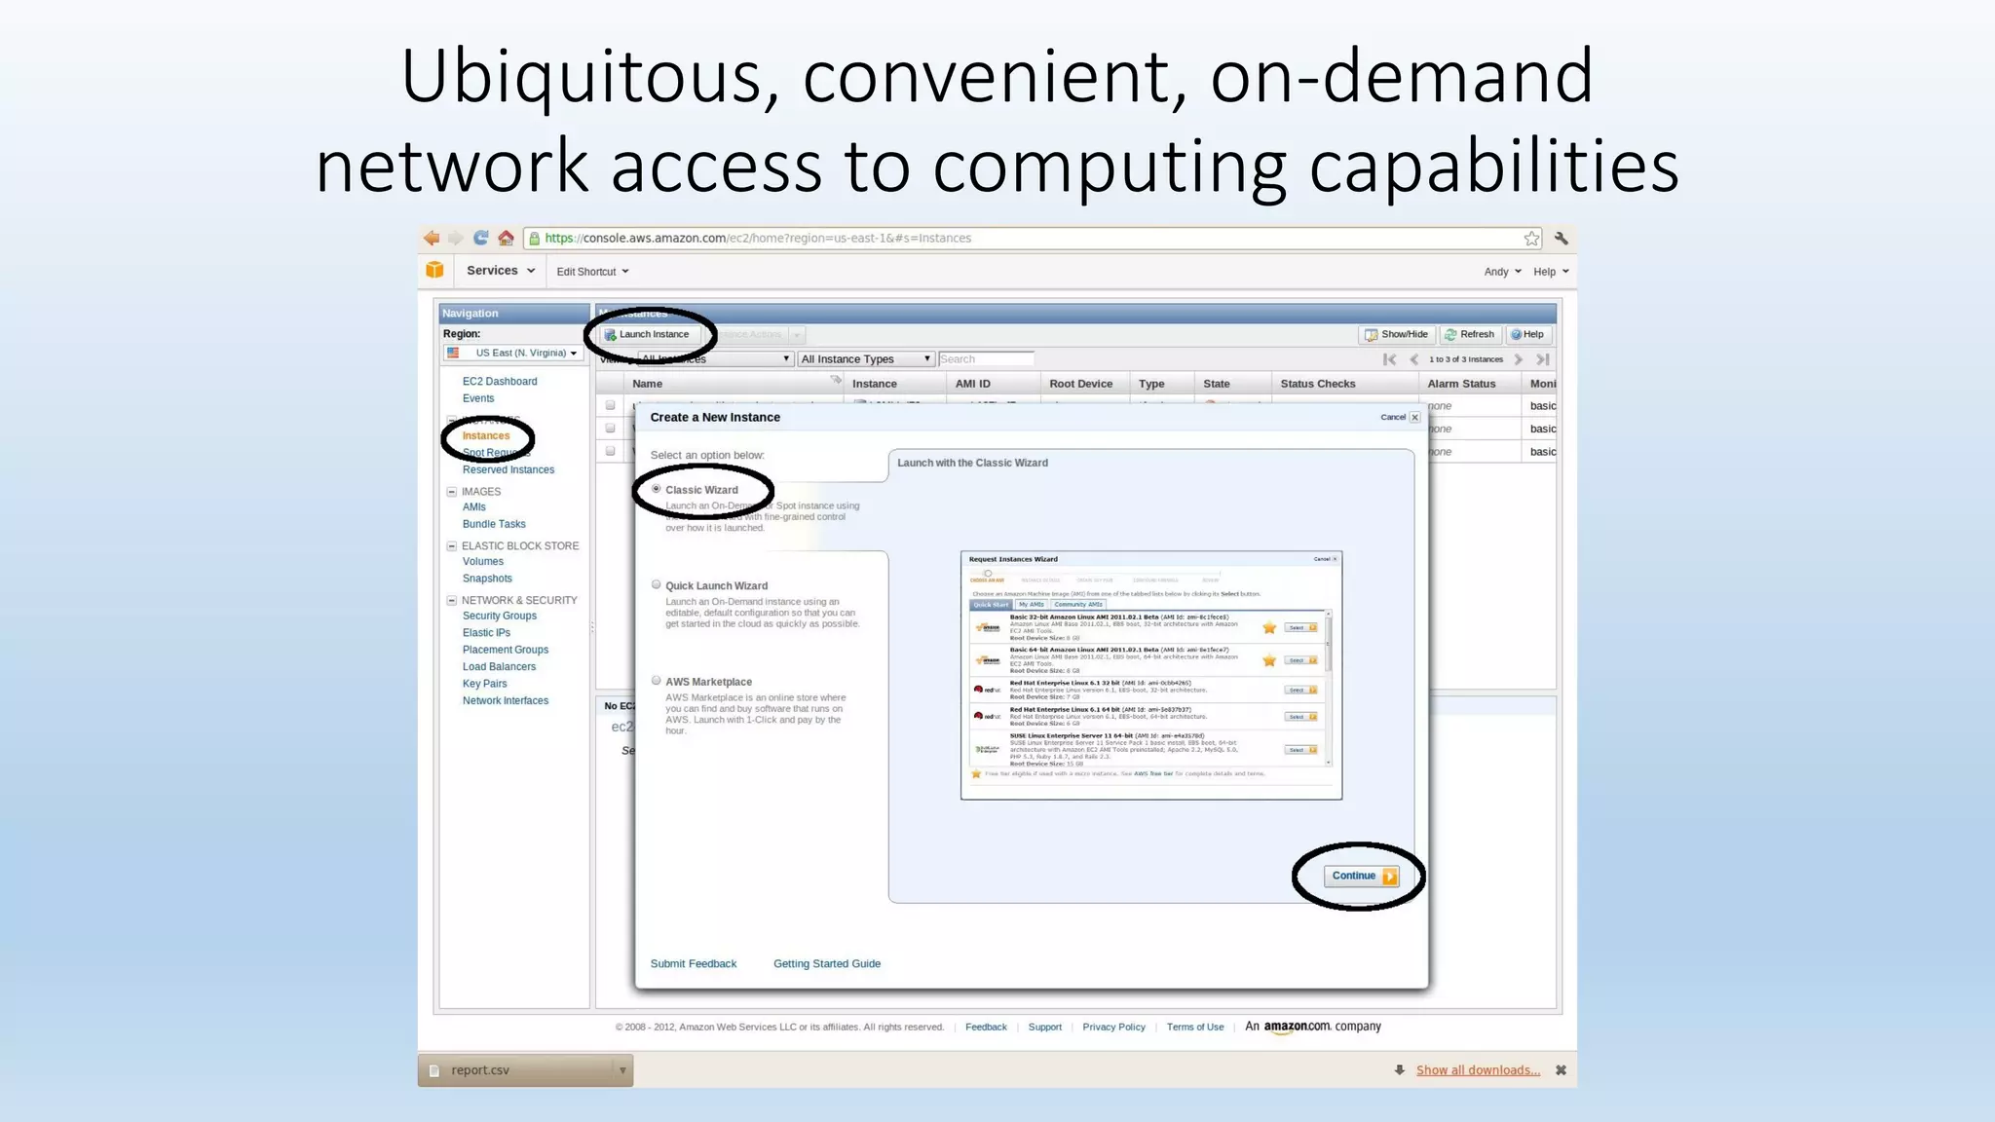
Task: Open the browser wrench settings menu
Action: pyautogui.click(x=1562, y=239)
